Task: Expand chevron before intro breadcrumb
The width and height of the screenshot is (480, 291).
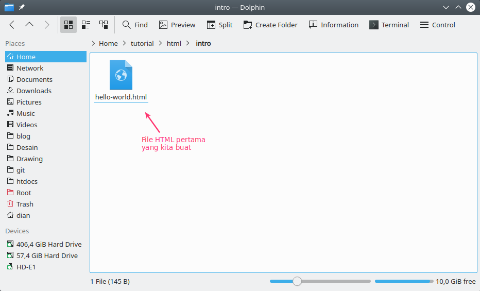Action: (x=188, y=43)
